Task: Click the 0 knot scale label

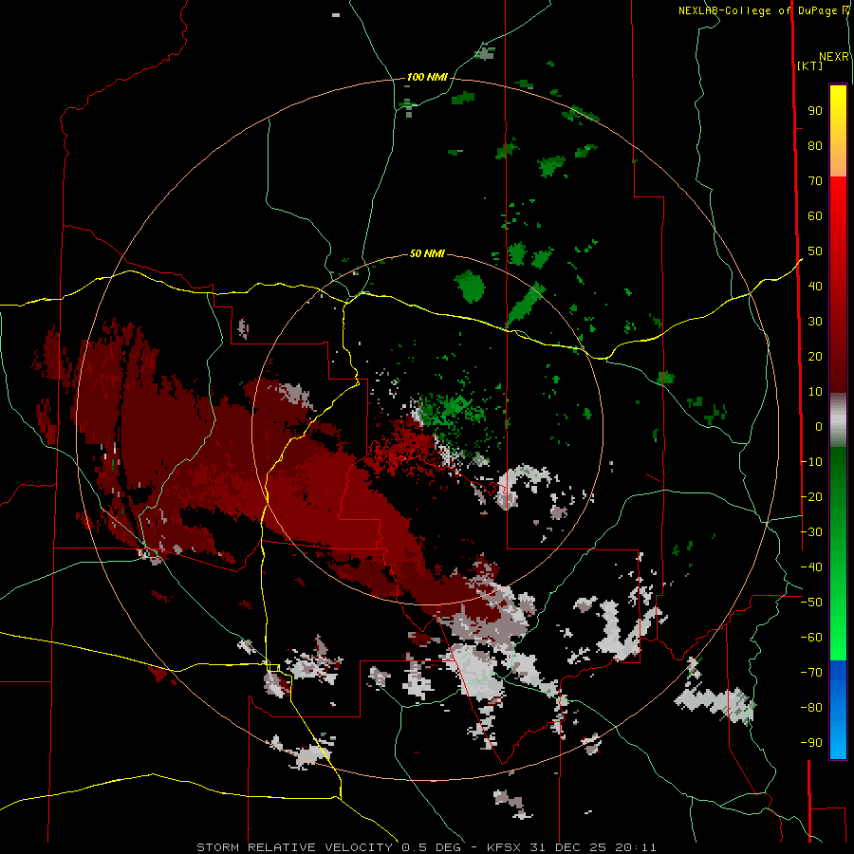Action: pos(819,426)
